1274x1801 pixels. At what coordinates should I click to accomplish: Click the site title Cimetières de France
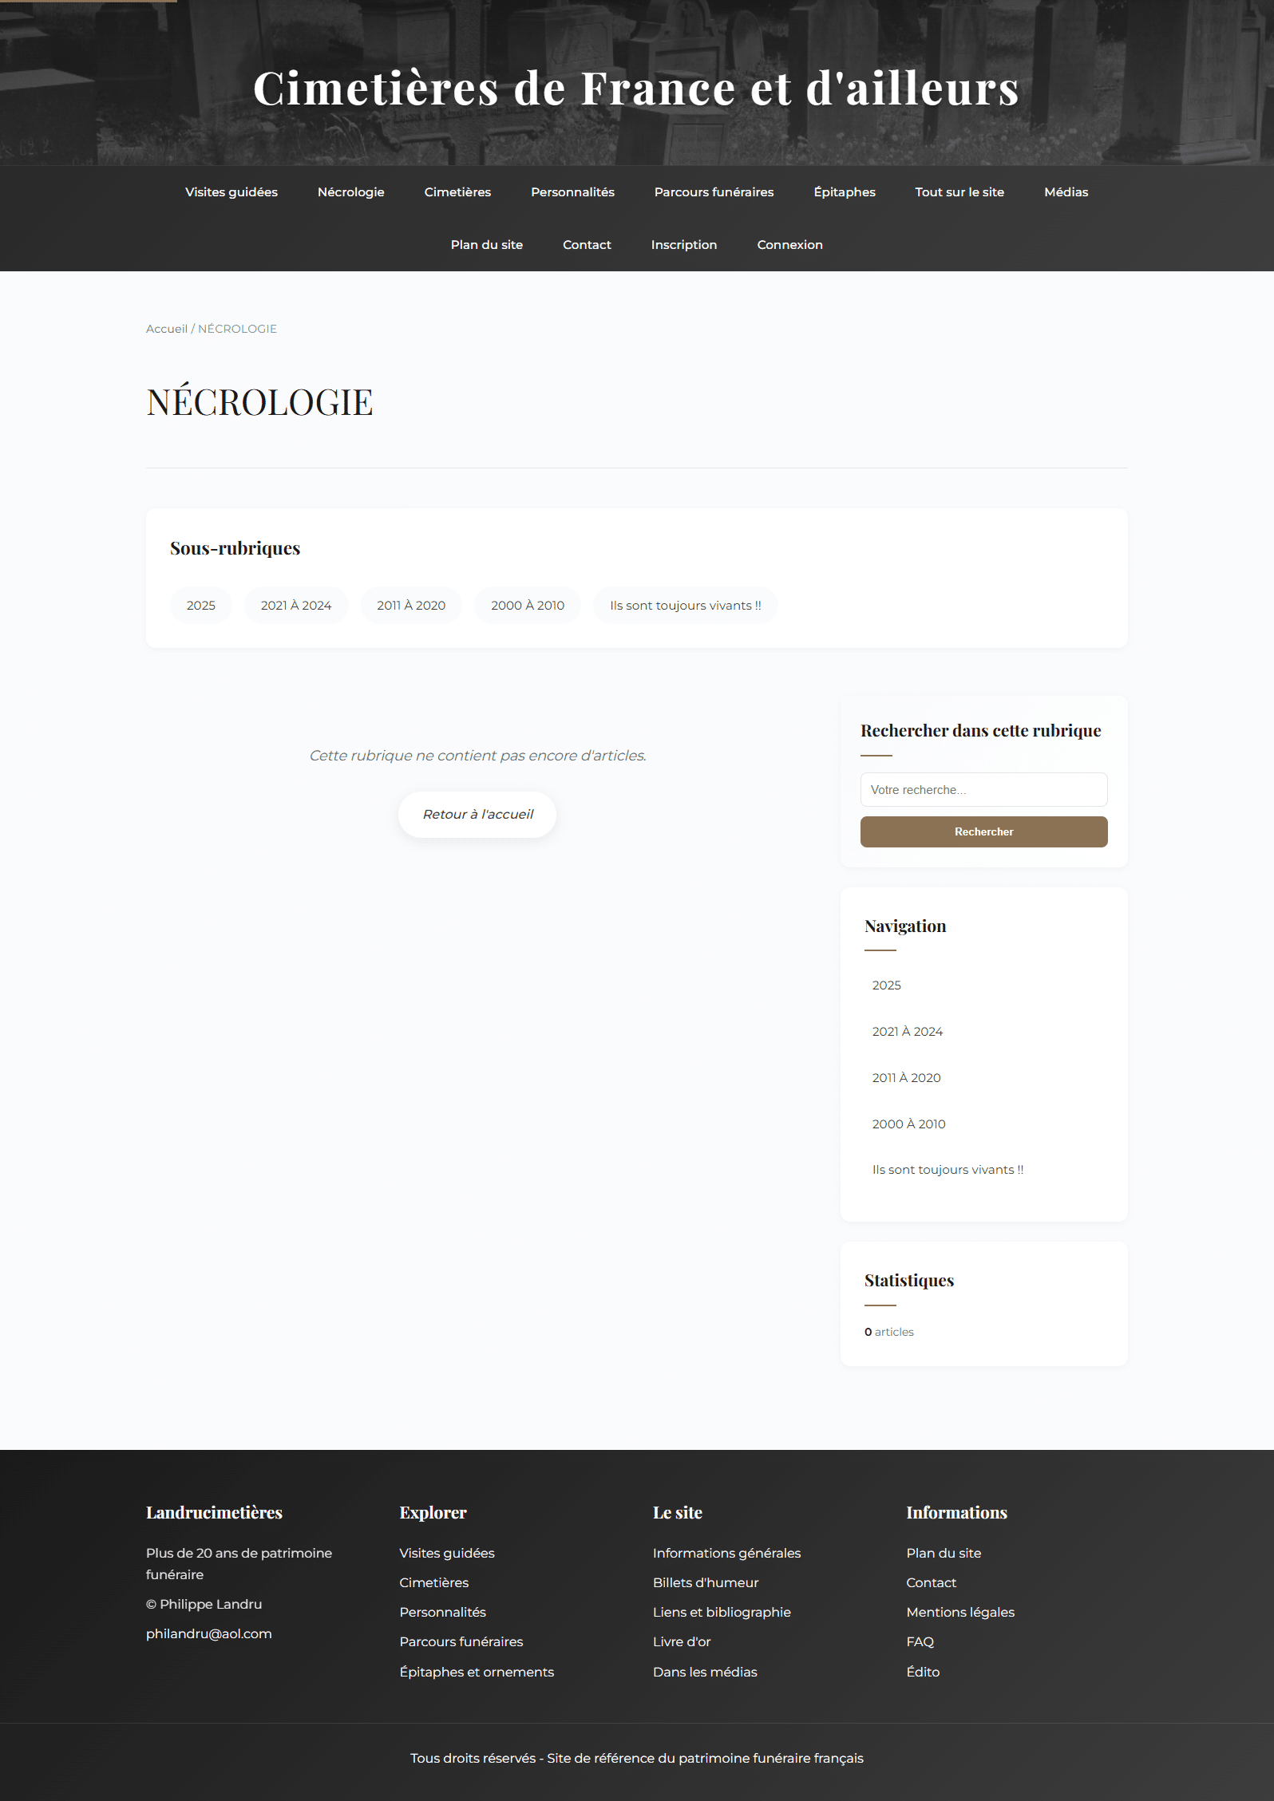click(635, 88)
